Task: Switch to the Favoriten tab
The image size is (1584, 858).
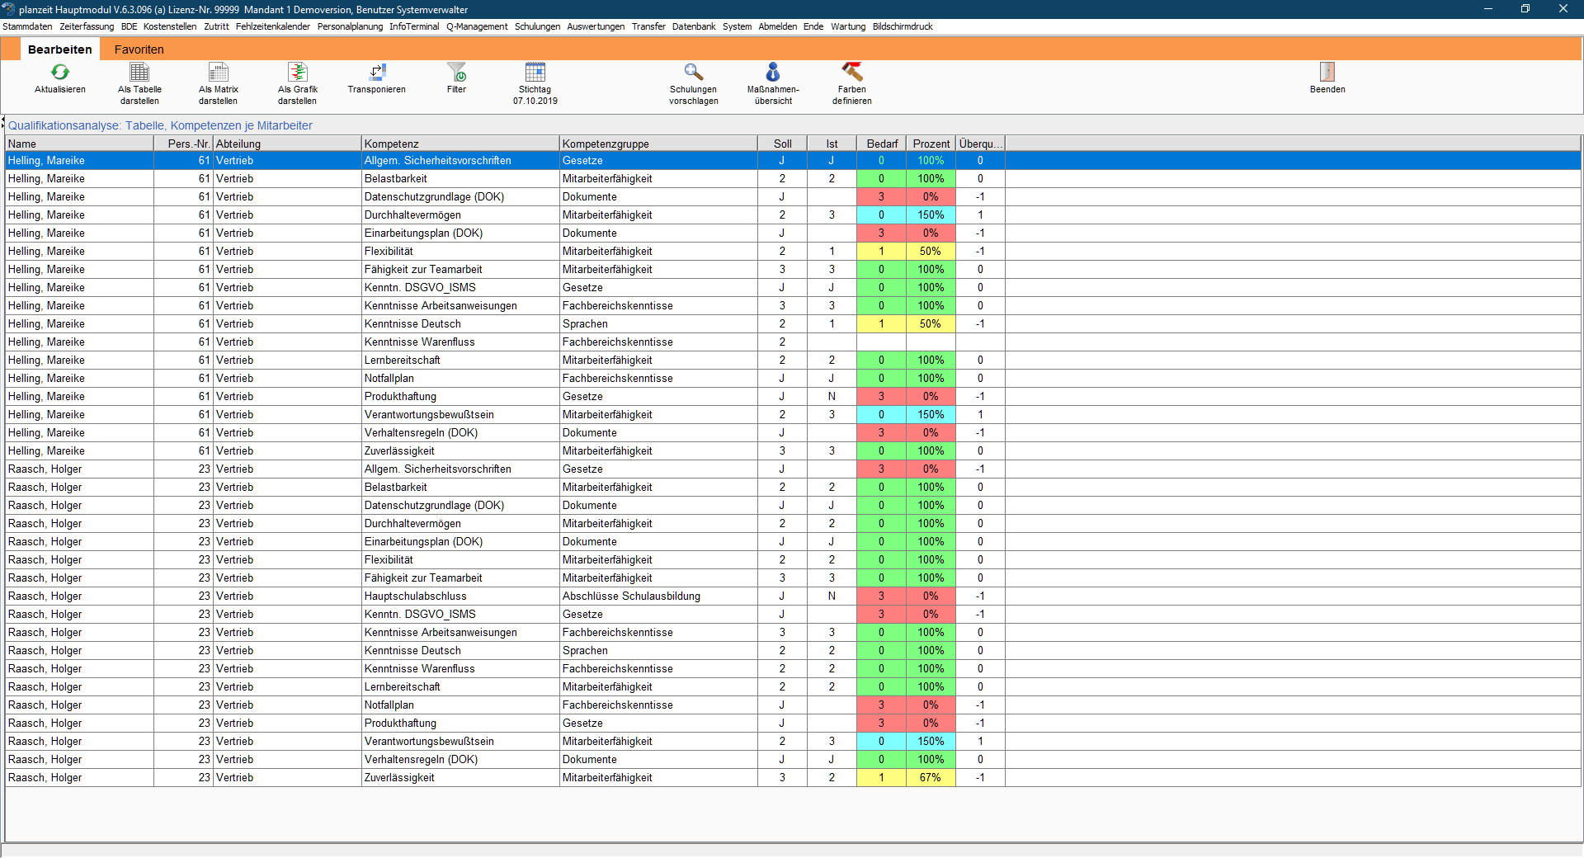Action: click(139, 49)
